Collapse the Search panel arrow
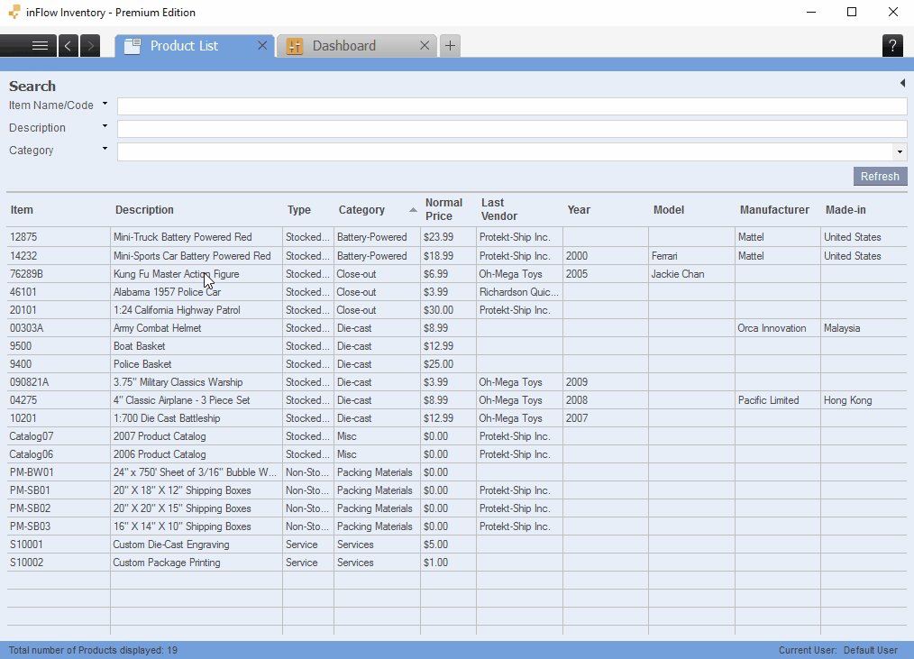Image resolution: width=914 pixels, height=659 pixels. pos(902,84)
